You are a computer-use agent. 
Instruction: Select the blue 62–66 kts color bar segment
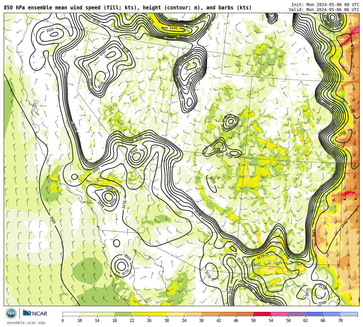coord(314,314)
